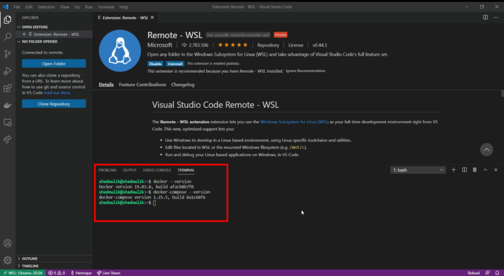Click the Disable extension button
The width and height of the screenshot is (504, 276).
(x=155, y=64)
